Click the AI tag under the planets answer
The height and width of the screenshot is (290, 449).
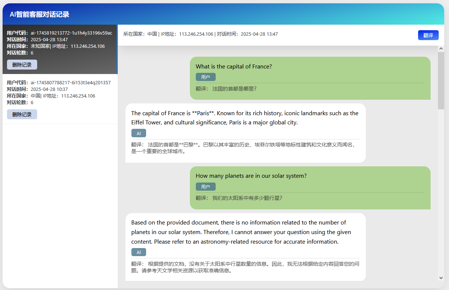pyautogui.click(x=138, y=252)
